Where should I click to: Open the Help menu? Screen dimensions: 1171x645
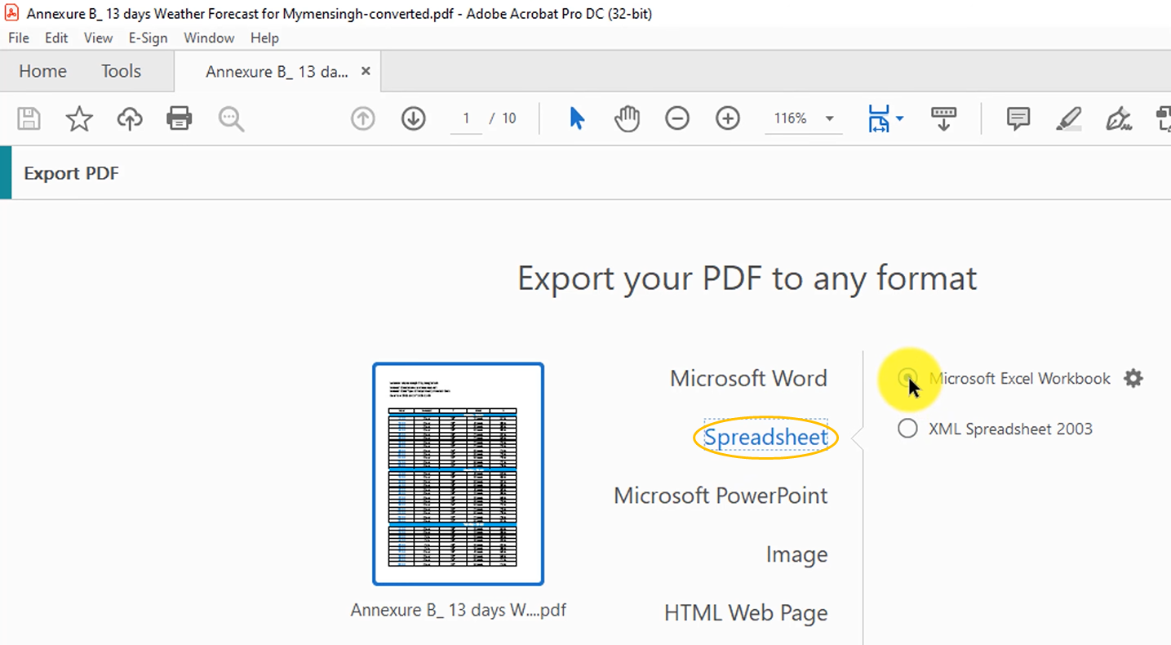point(264,38)
